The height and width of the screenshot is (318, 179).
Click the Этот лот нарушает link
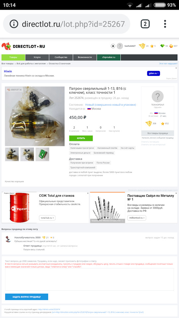coord(168,64)
